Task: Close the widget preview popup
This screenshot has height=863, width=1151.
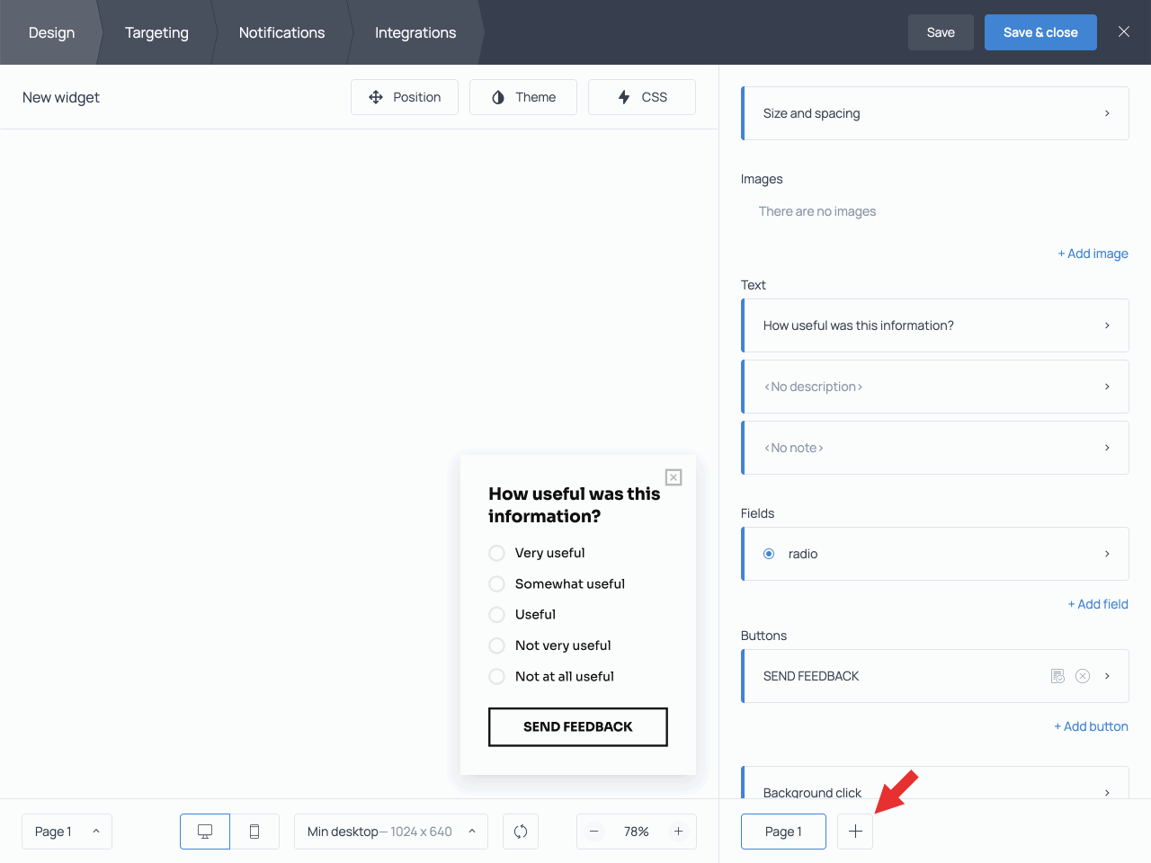Action: pyautogui.click(x=674, y=477)
